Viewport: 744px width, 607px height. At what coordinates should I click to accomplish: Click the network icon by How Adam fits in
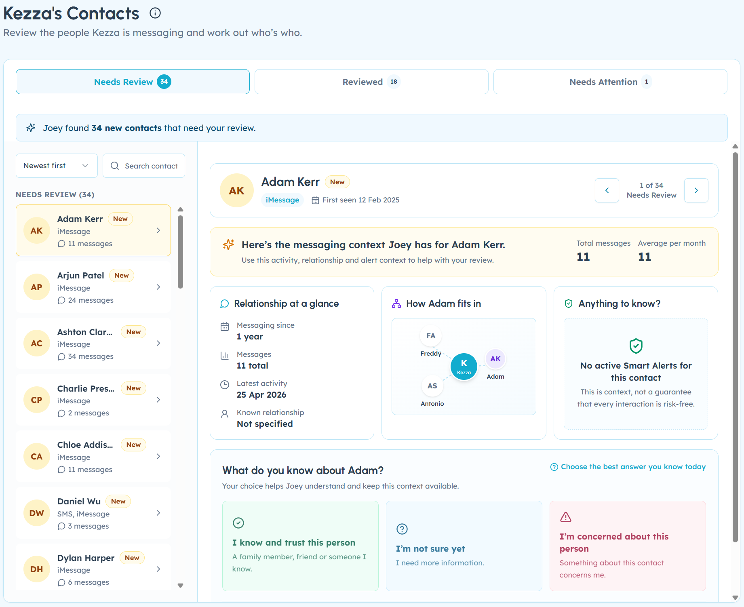click(396, 303)
